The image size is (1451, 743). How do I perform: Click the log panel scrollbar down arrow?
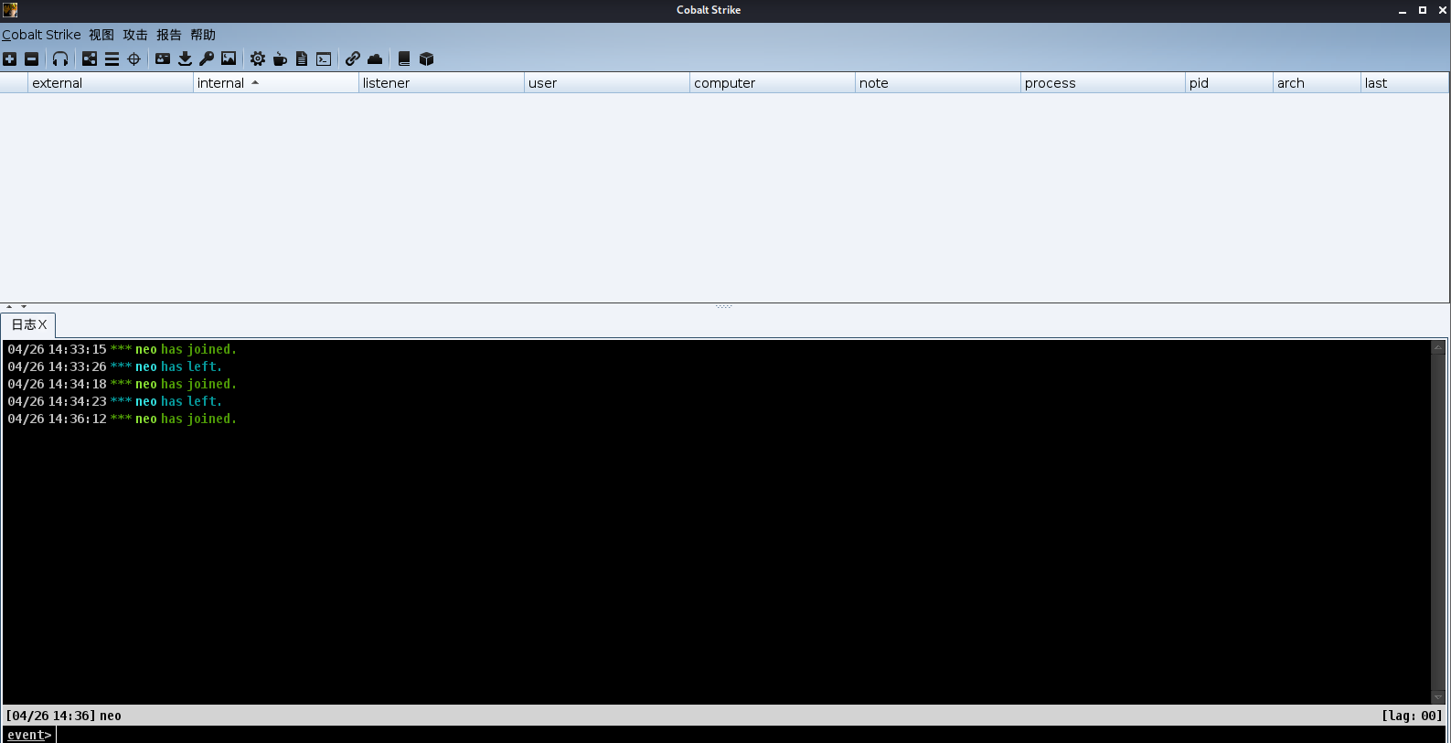(1437, 697)
